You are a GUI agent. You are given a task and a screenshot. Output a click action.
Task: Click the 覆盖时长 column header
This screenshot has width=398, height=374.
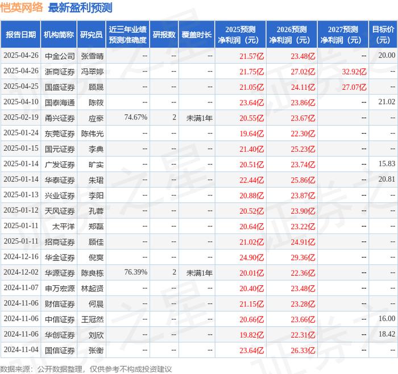point(197,34)
